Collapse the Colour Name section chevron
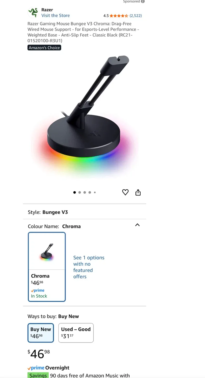 [137, 225]
